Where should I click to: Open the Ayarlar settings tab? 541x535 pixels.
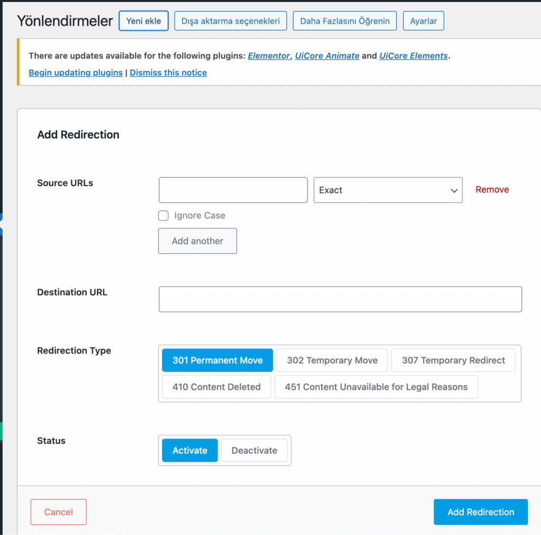(423, 21)
